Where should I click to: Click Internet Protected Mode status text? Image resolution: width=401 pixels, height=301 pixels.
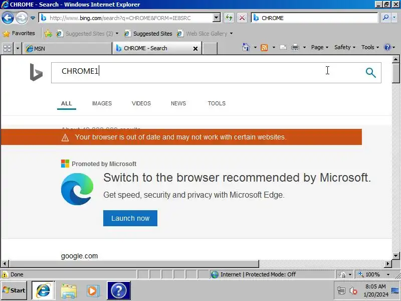click(x=258, y=274)
